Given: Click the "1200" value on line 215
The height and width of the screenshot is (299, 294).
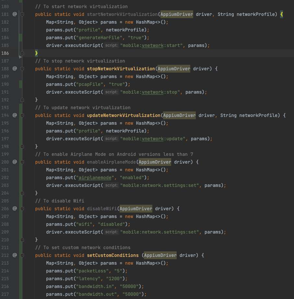Looking at the screenshot, I should click(114, 279).
